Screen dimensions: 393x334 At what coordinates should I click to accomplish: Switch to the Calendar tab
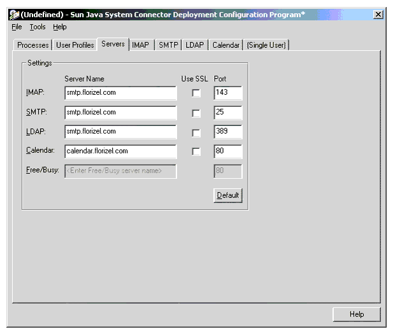226,45
